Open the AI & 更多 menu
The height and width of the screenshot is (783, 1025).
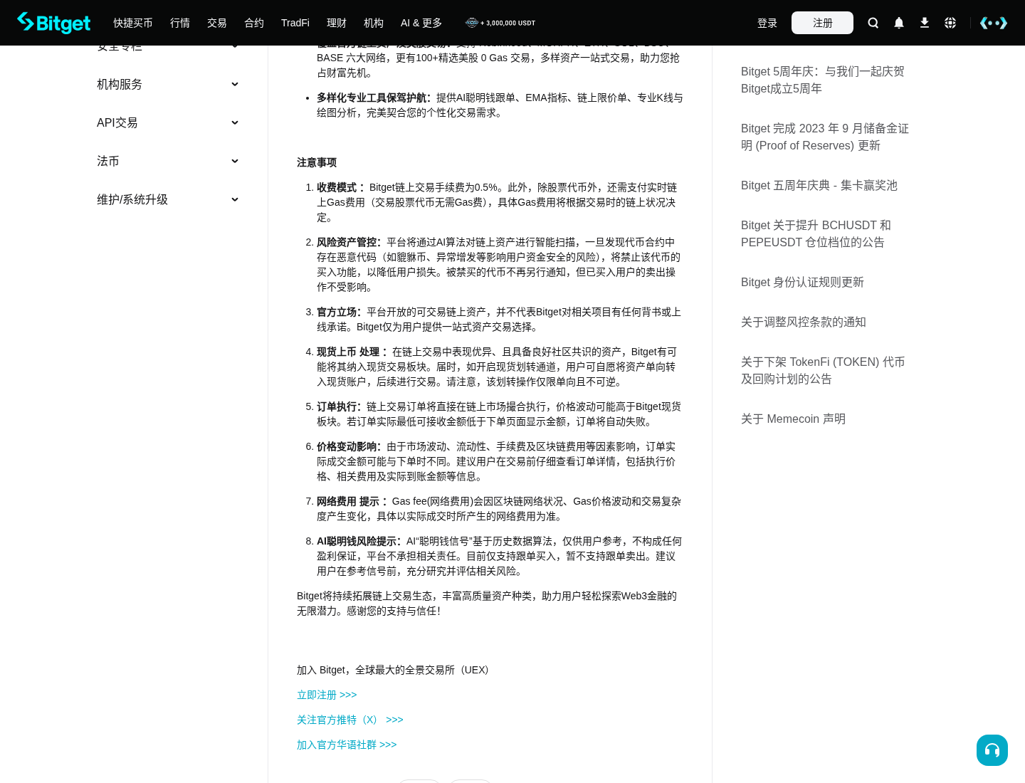(x=421, y=23)
